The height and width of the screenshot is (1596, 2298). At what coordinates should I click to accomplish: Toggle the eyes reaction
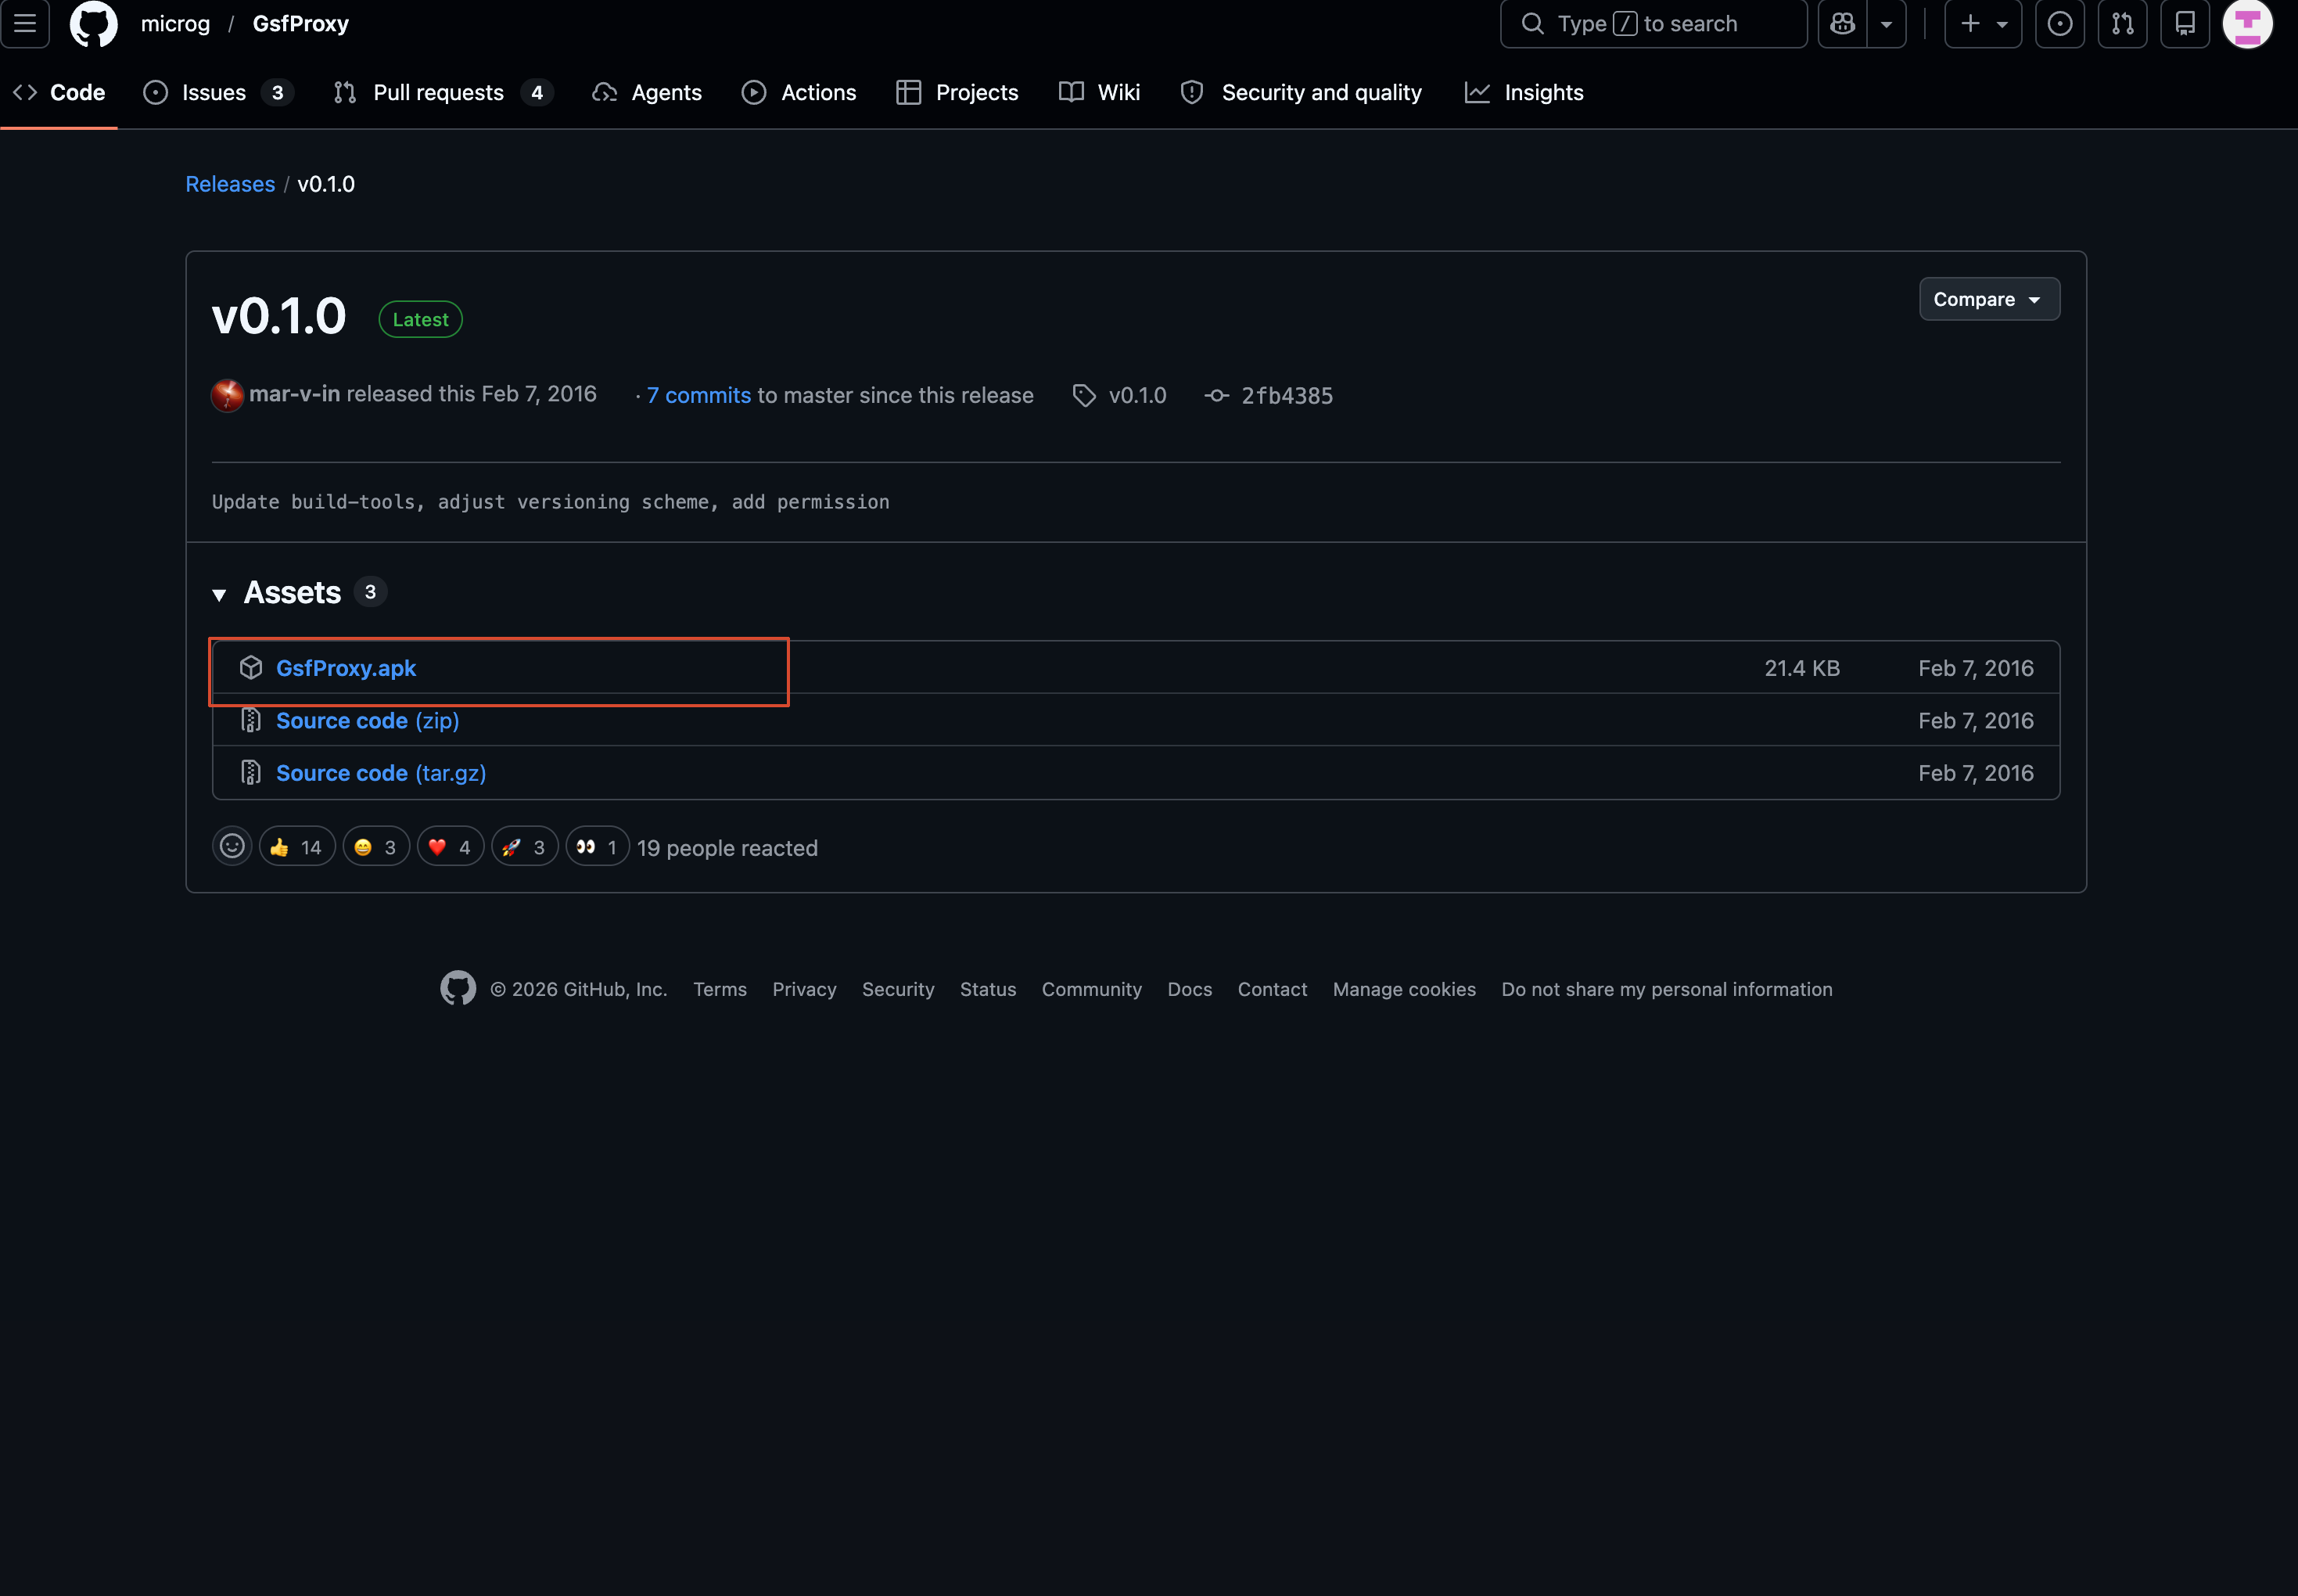(598, 847)
